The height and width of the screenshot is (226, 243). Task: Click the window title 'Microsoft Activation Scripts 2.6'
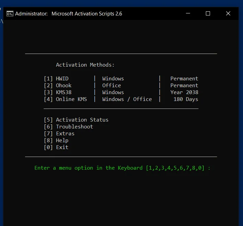87,14
